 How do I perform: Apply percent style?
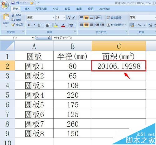tap(139, 25)
